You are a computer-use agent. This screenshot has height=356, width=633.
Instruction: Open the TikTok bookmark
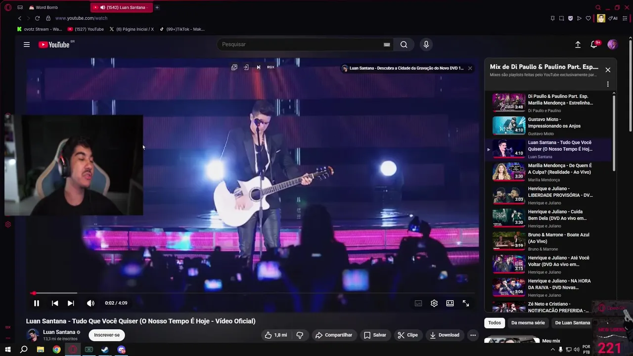182,29
